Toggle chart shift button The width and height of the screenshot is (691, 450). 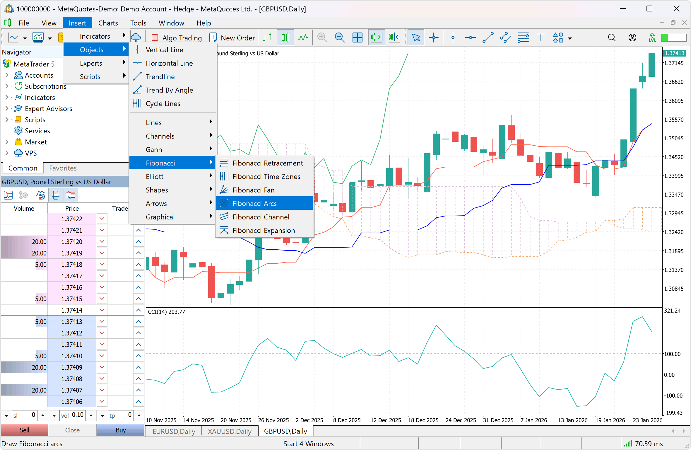pos(394,38)
